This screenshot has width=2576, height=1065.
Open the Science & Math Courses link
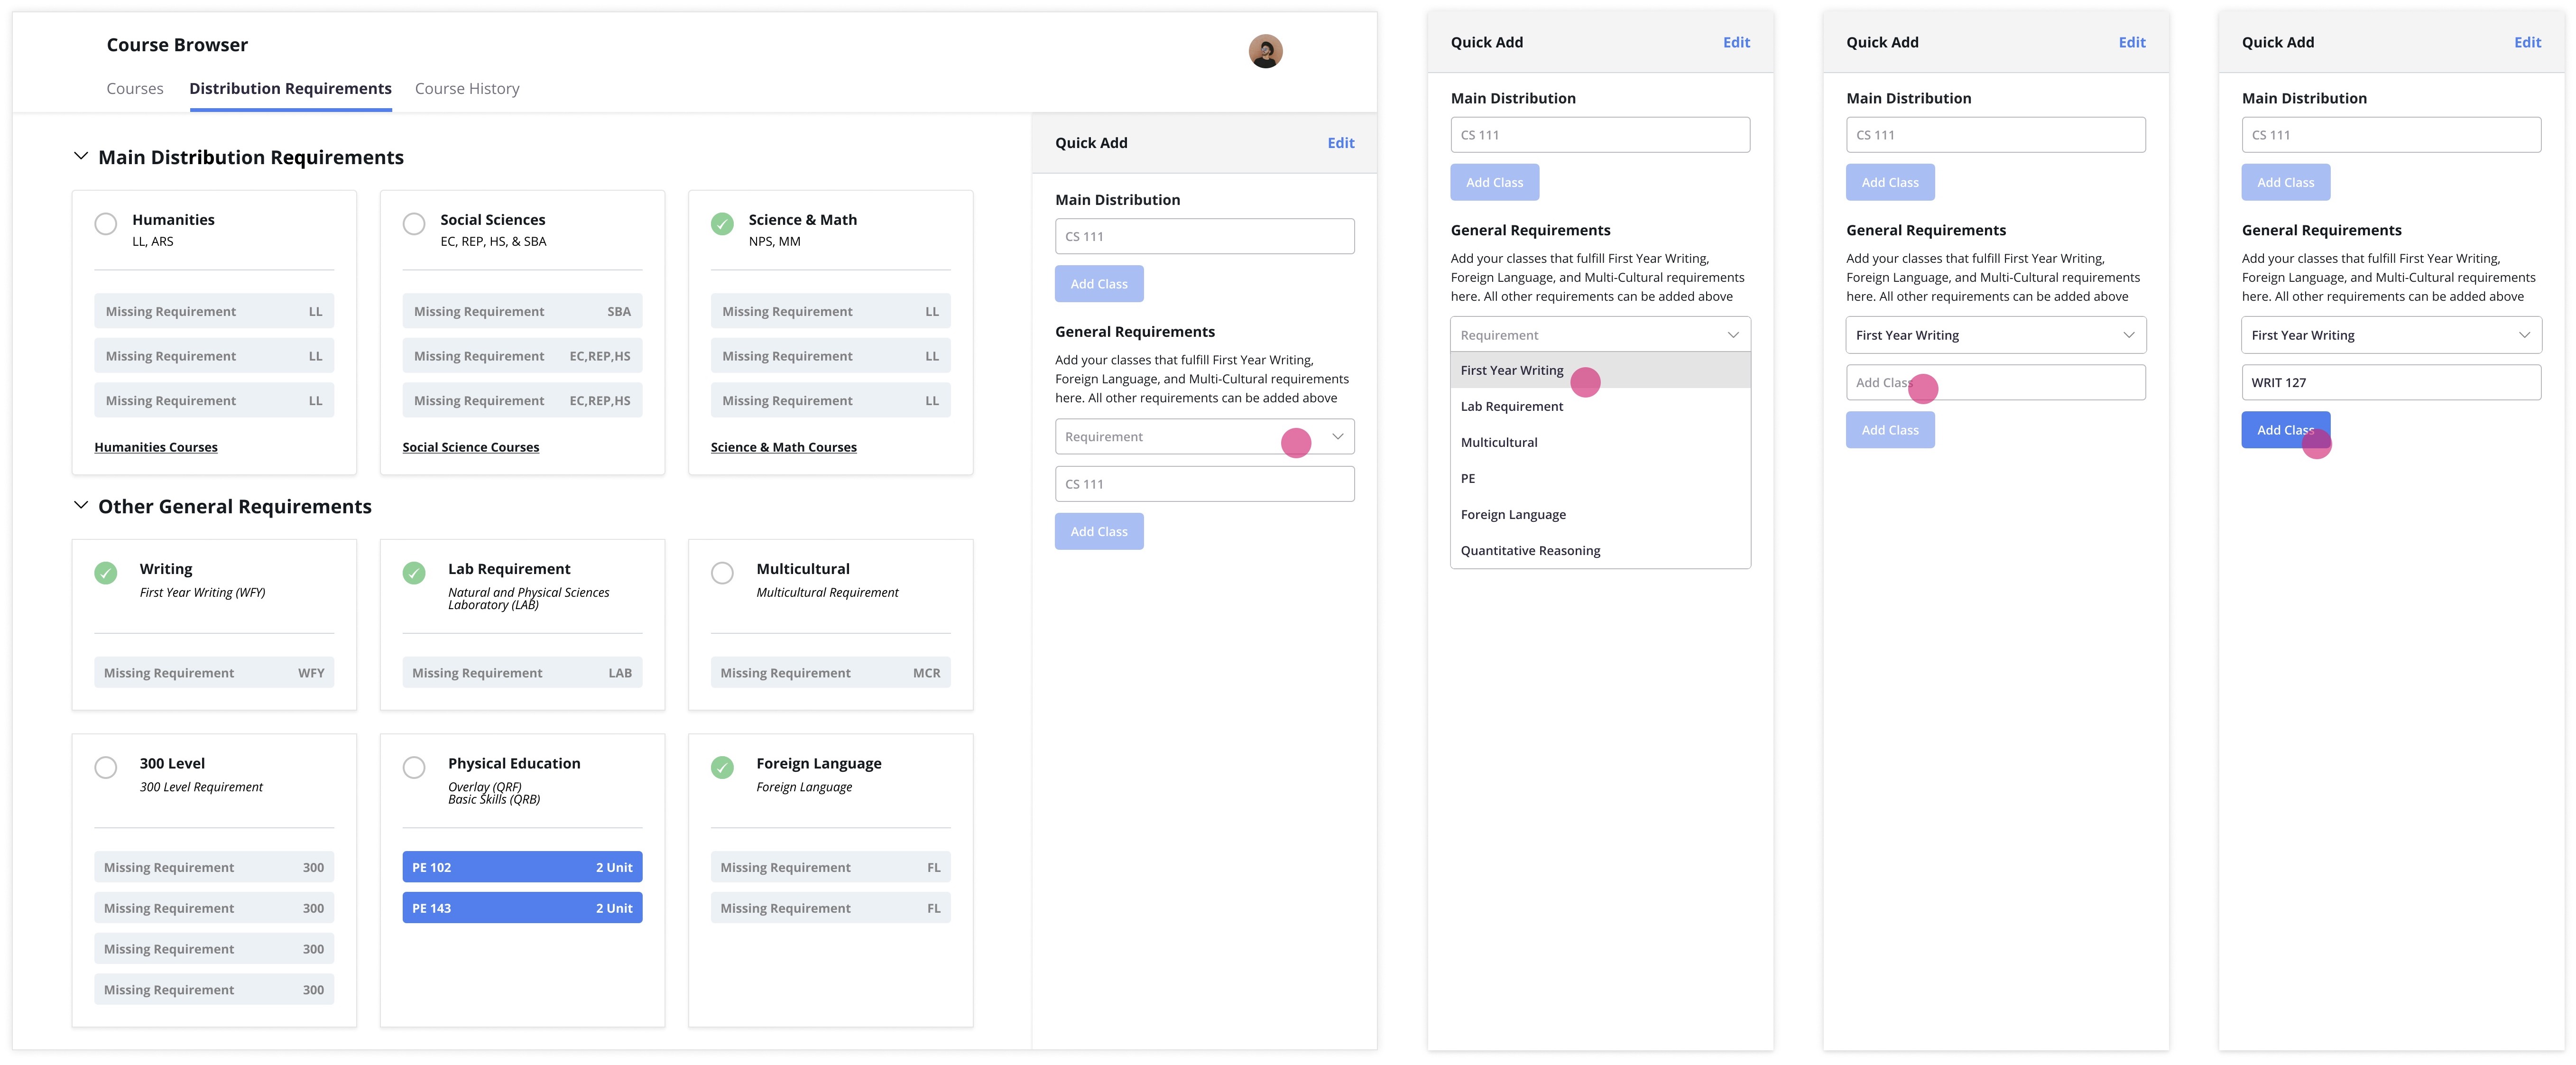pos(784,447)
